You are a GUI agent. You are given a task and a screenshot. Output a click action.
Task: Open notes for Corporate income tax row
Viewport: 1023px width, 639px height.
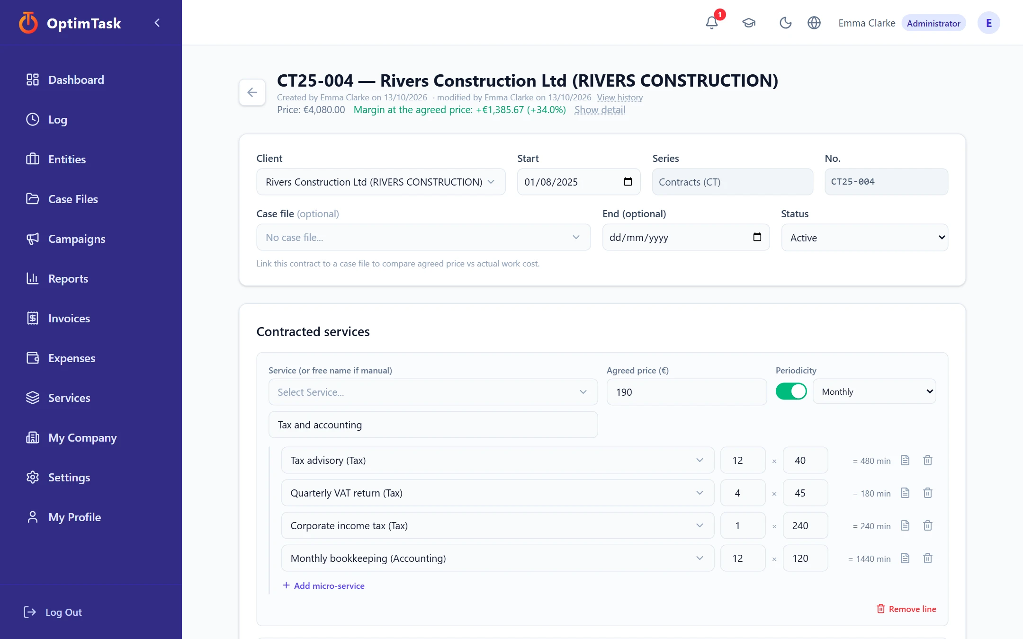pyautogui.click(x=905, y=525)
